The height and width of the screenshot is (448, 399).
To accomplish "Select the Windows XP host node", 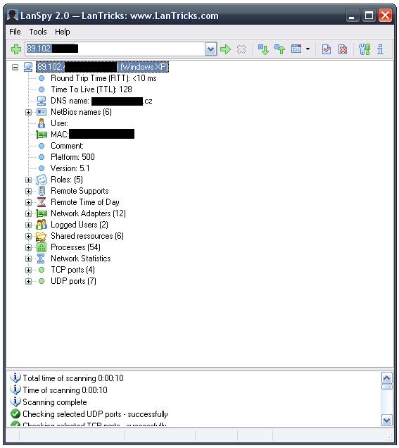I will tap(102, 67).
